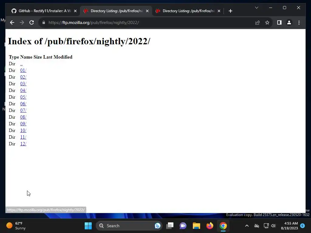Image resolution: width=311 pixels, height=233 pixels.
Task: Open a new browser tab
Action: 230,11
